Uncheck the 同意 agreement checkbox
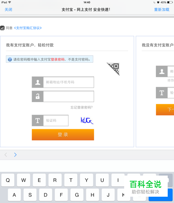 tap(2, 28)
